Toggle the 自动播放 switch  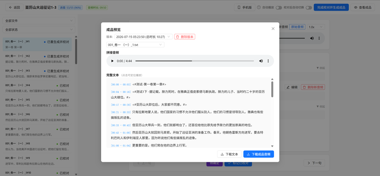pos(279,8)
